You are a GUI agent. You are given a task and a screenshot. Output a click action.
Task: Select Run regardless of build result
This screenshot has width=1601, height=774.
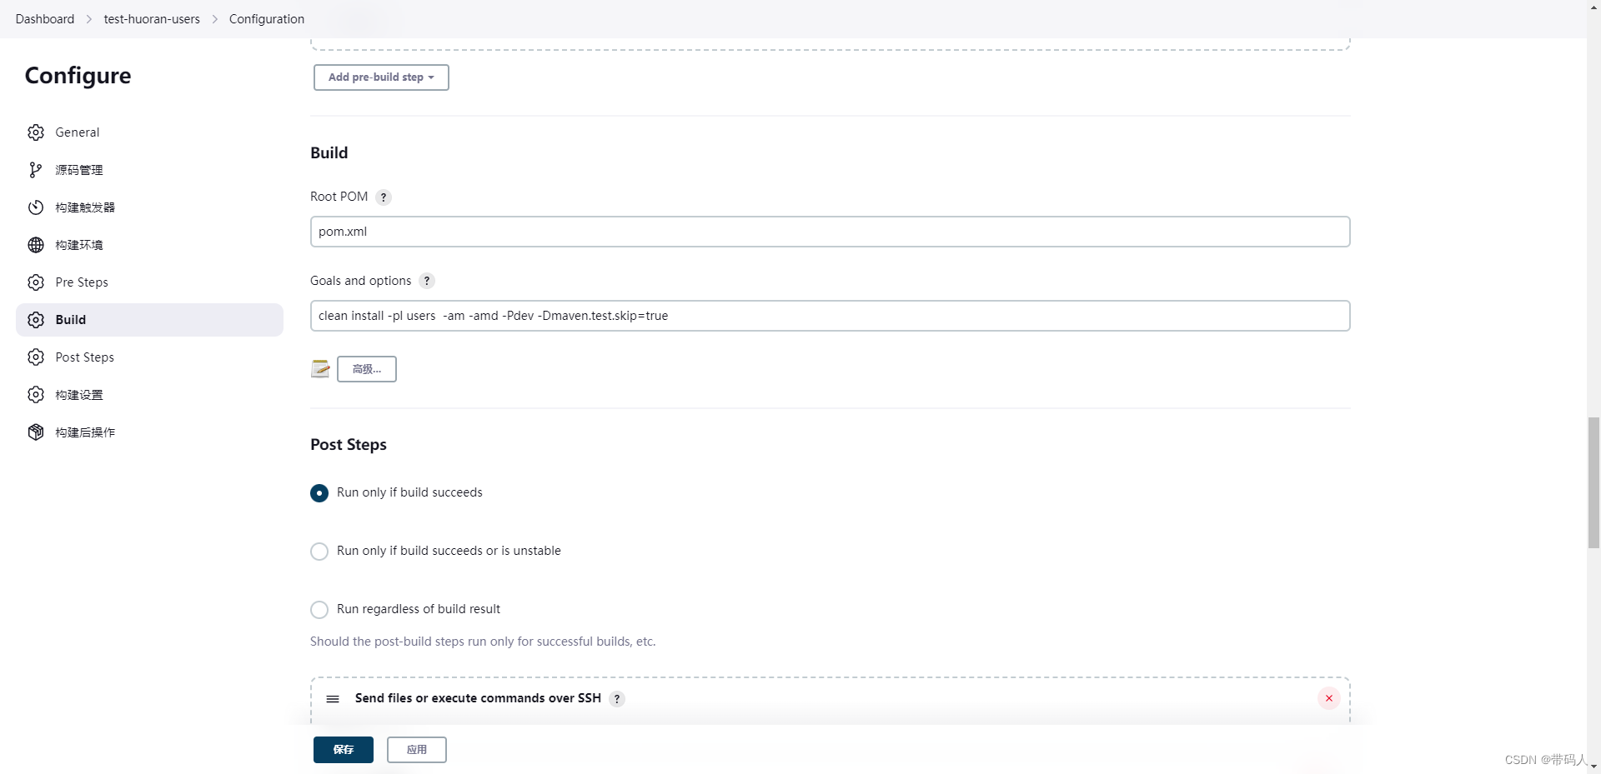[319, 610]
